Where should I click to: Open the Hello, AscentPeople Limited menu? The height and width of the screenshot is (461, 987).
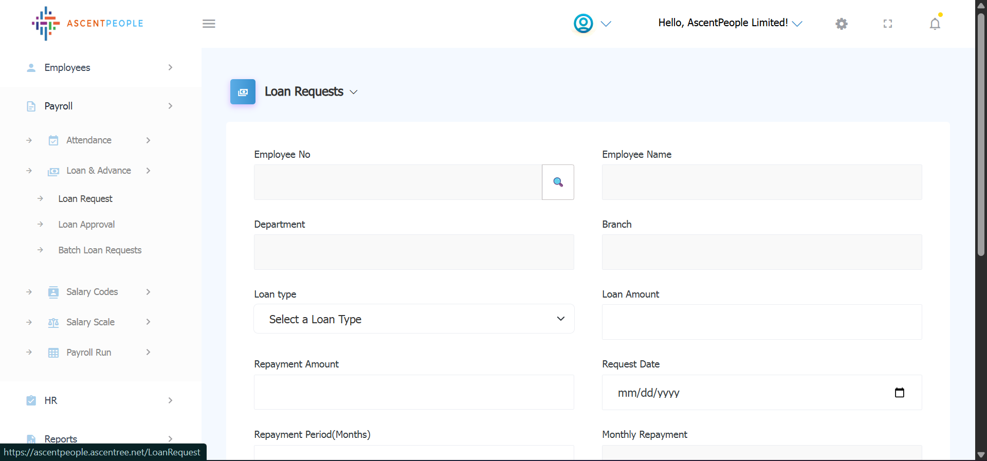(x=729, y=23)
